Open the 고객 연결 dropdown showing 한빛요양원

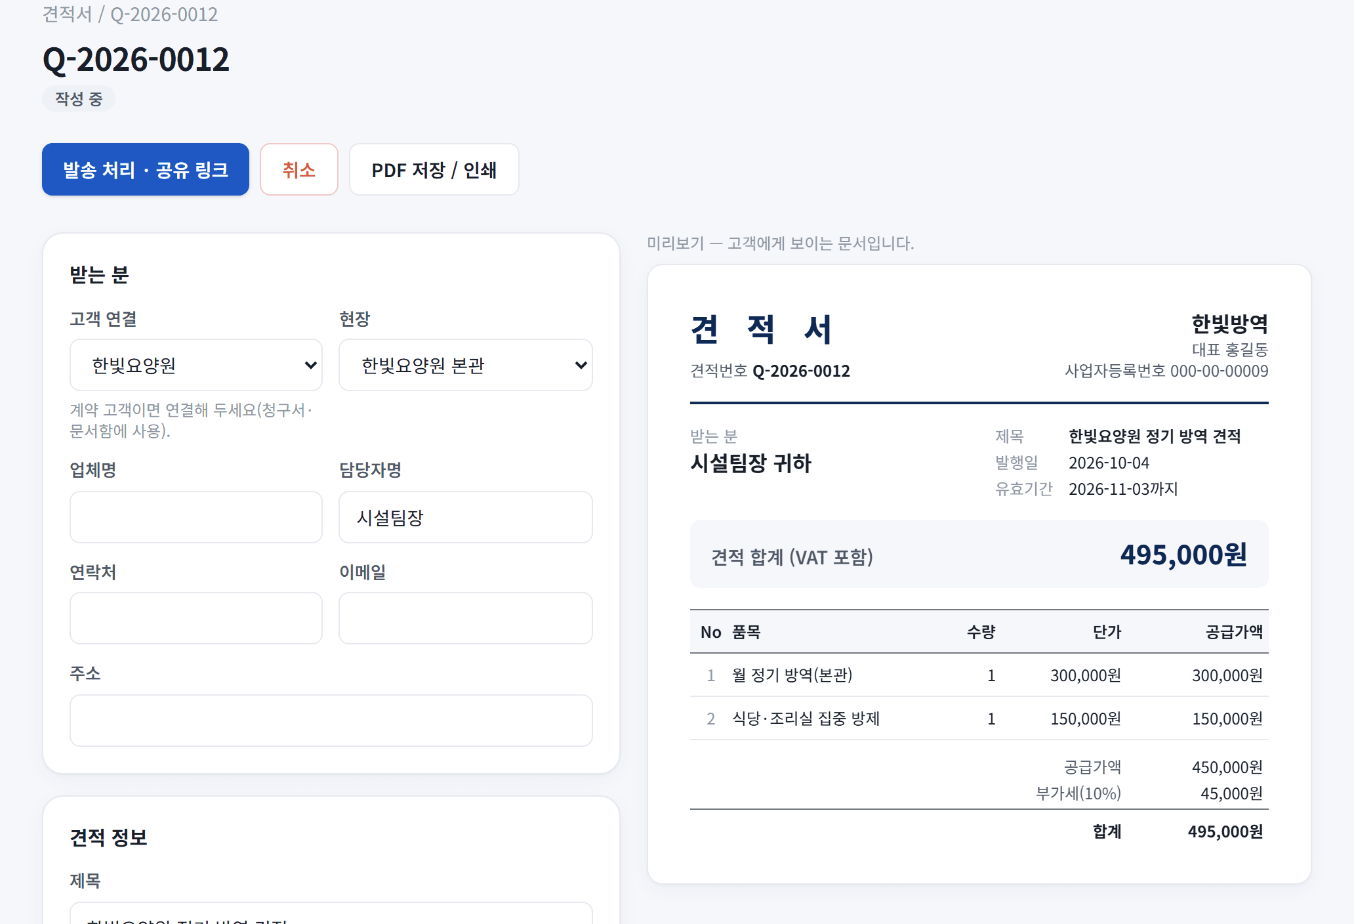click(x=196, y=365)
